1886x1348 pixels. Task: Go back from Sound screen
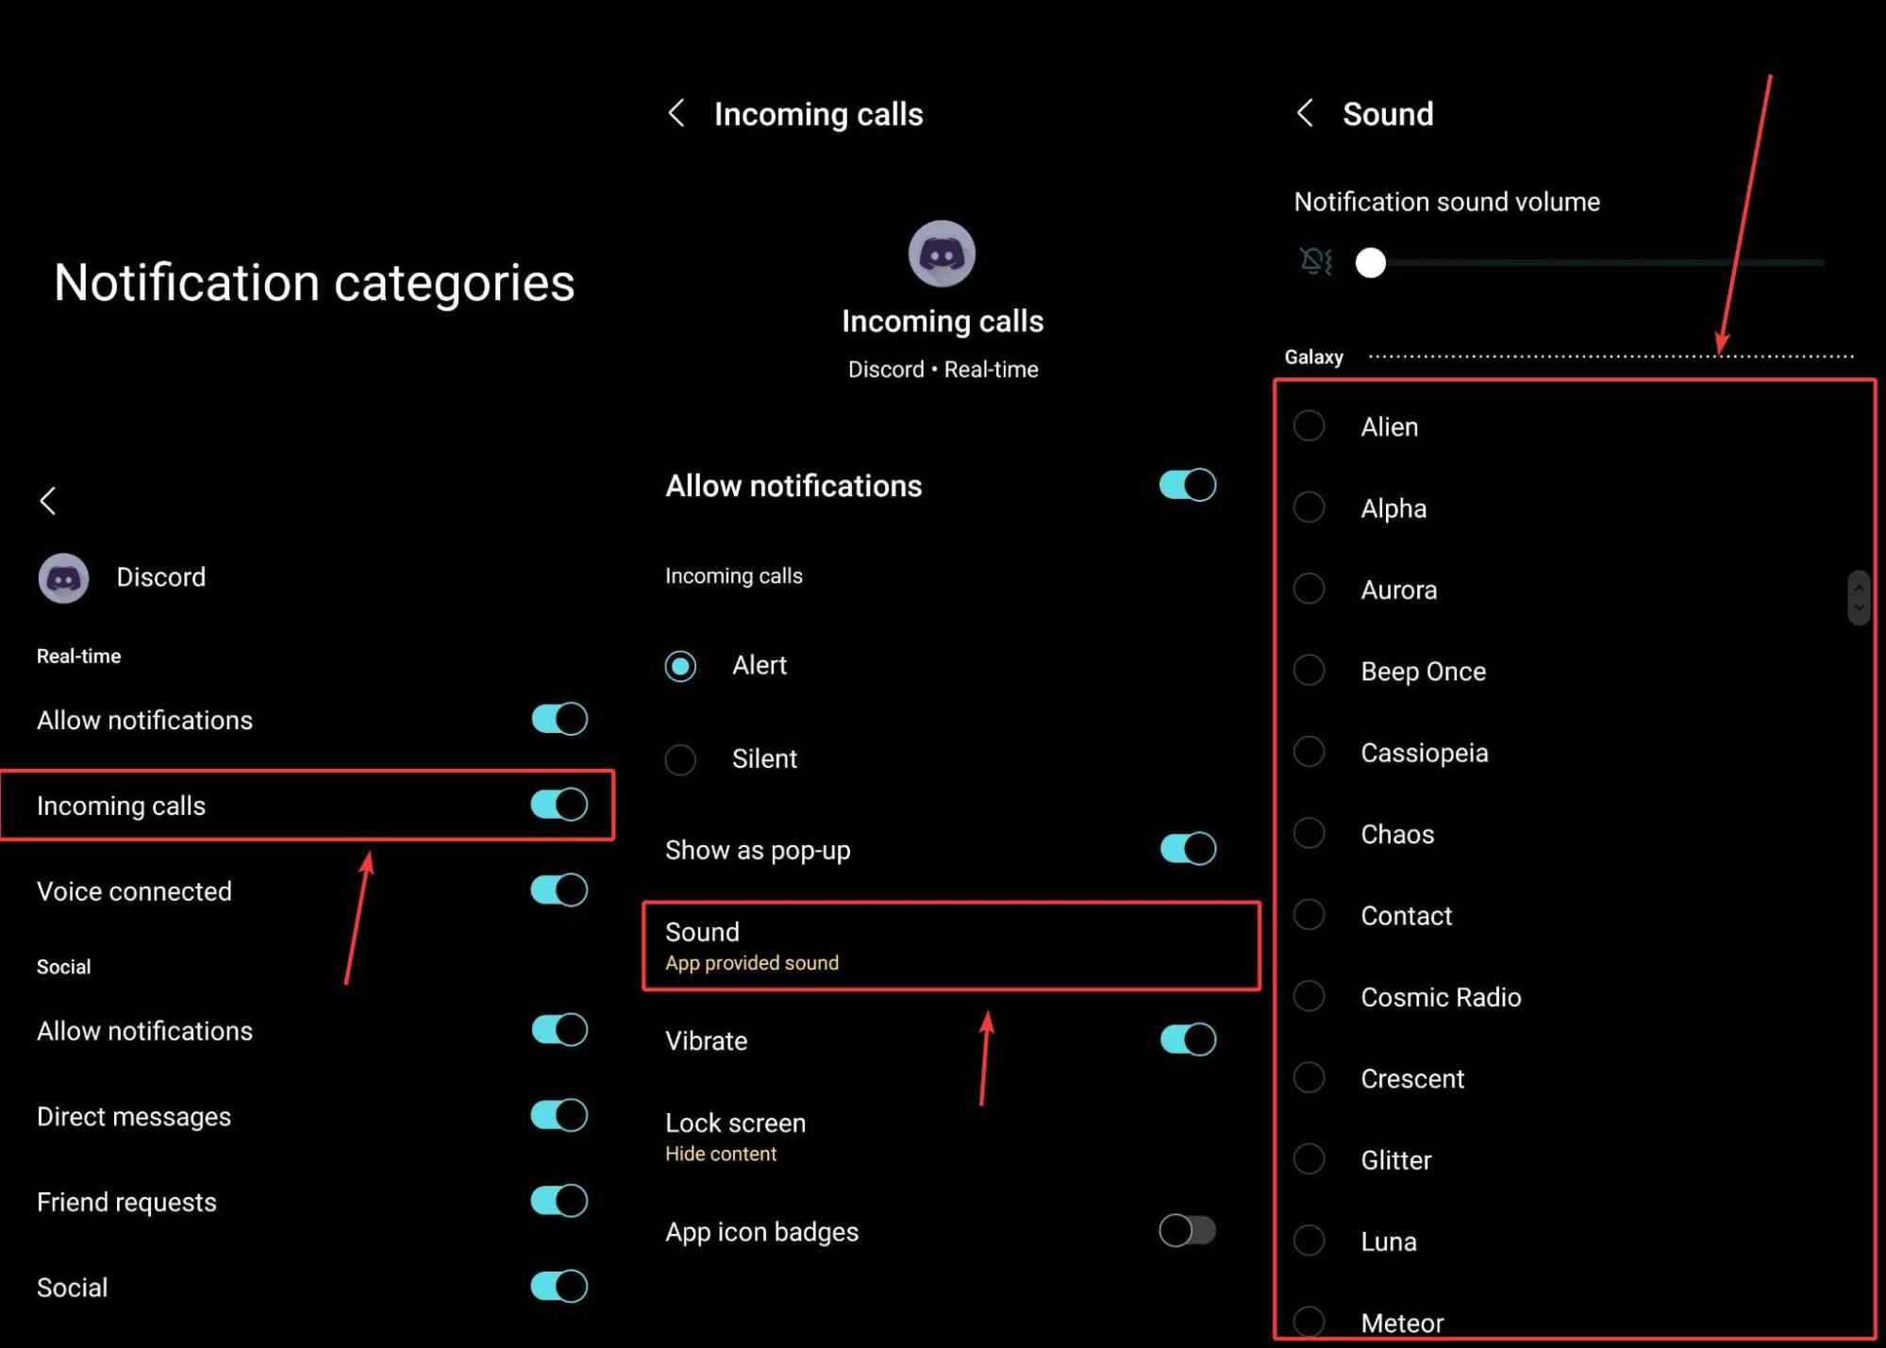(1305, 113)
